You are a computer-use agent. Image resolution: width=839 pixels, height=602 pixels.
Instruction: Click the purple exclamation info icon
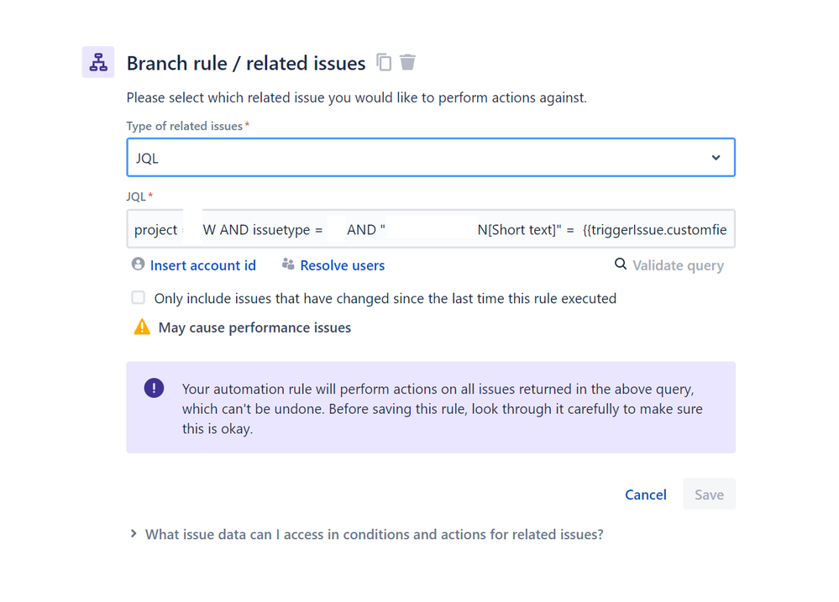154,388
